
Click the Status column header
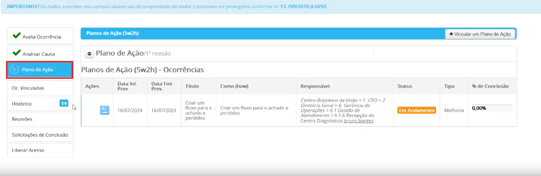[405, 86]
